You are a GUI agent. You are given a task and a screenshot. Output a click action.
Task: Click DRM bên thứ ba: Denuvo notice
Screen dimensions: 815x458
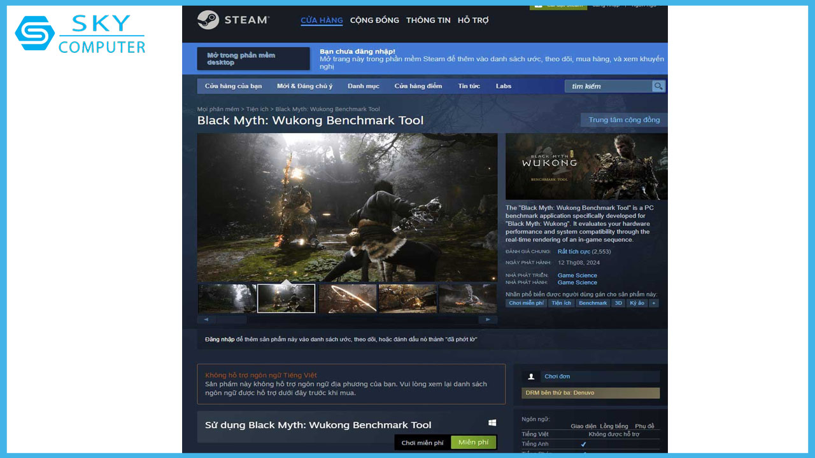point(591,393)
